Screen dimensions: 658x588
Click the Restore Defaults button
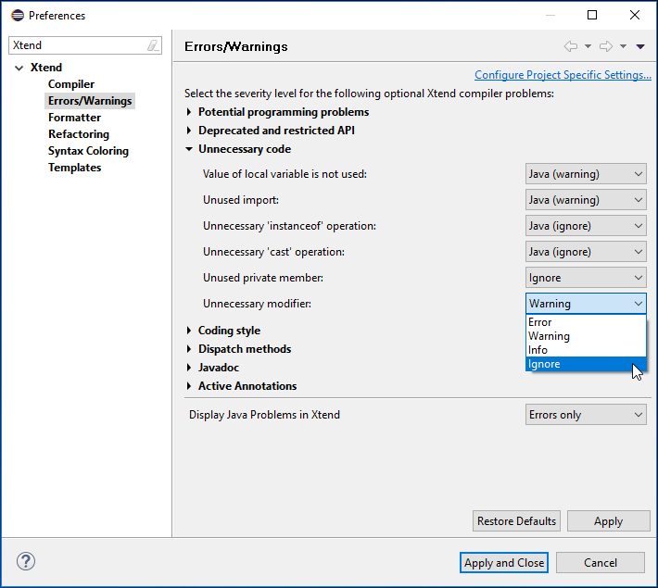tap(516, 521)
